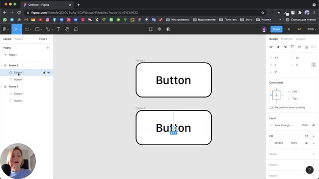Click the Align horizontal centers icon
The width and height of the screenshot is (319, 179).
tap(278, 47)
